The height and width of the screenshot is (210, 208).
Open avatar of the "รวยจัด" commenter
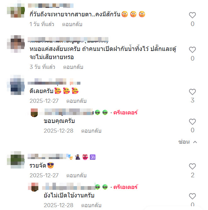point(16,160)
